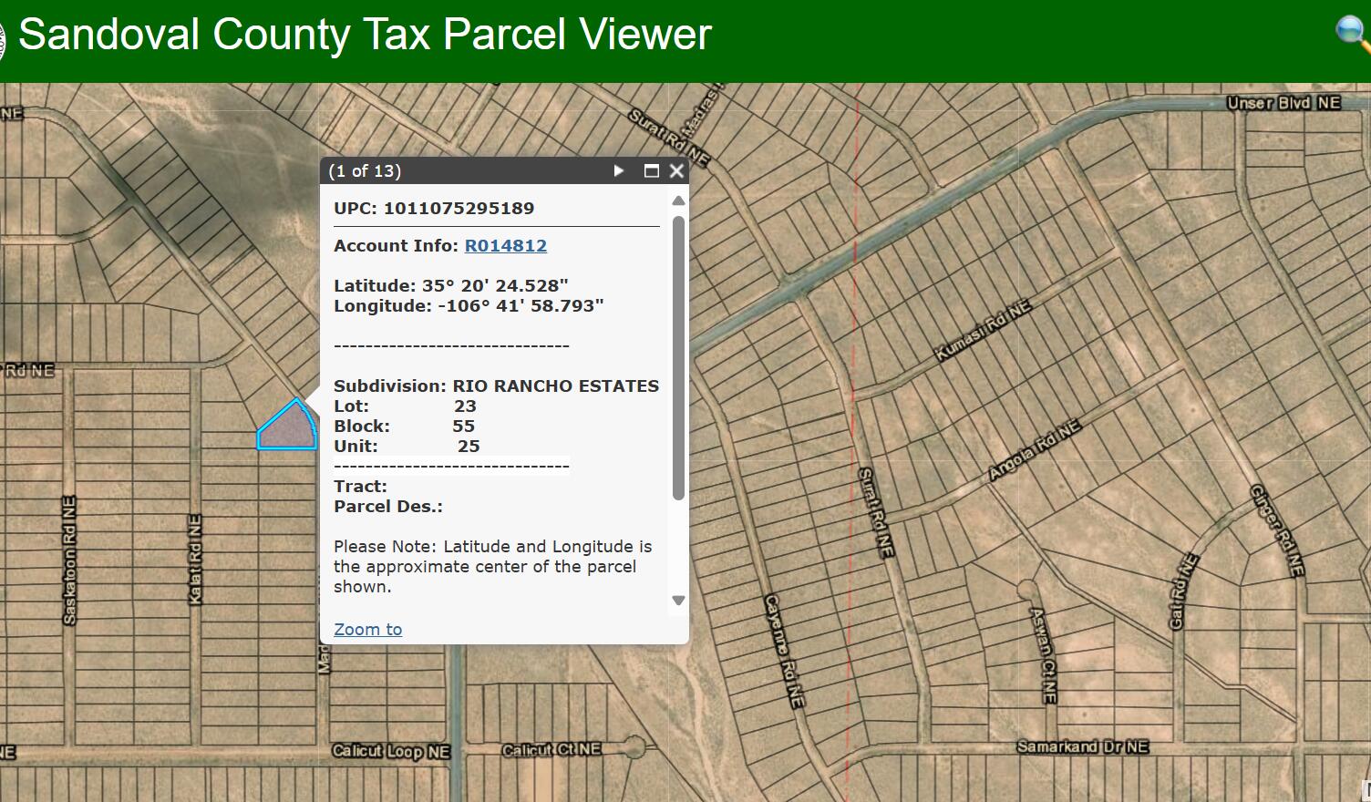Open account info link R014812
The width and height of the screenshot is (1371, 802).
[505, 245]
